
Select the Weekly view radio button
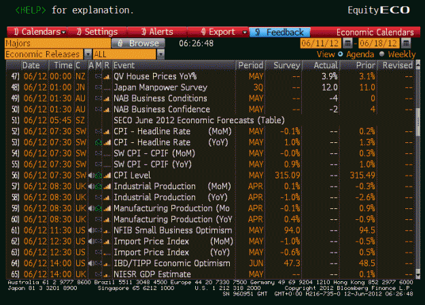click(381, 54)
